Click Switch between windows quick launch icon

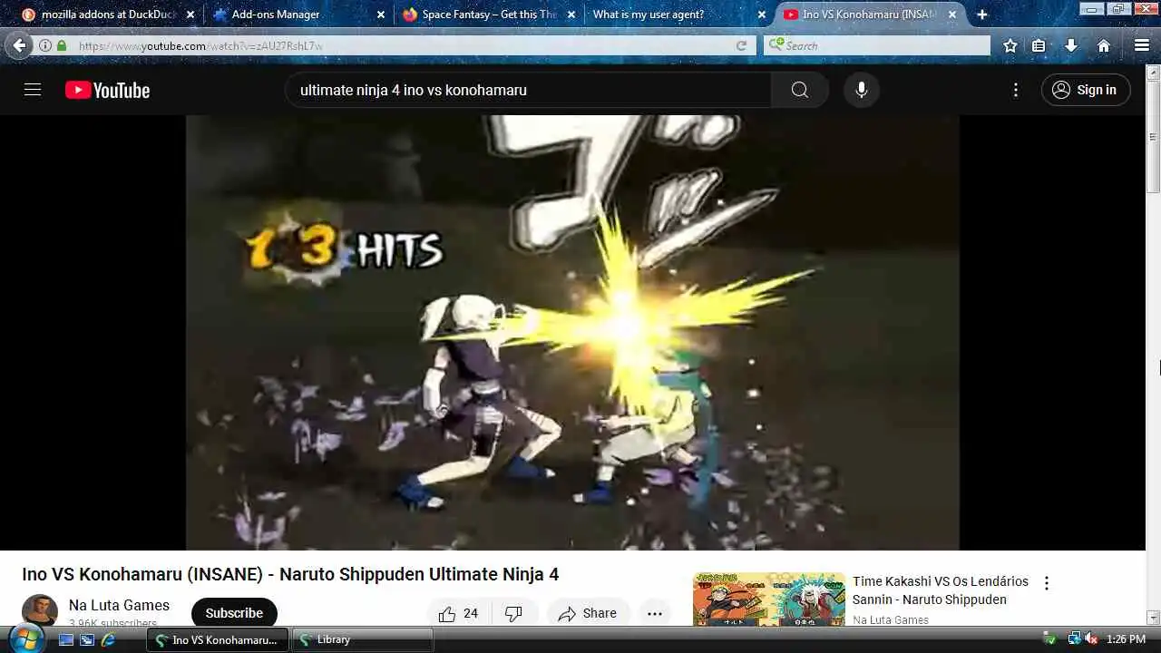click(87, 639)
